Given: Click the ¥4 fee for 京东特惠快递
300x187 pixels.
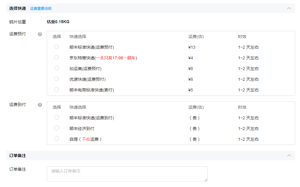Looking at the screenshot, I should 191,58.
